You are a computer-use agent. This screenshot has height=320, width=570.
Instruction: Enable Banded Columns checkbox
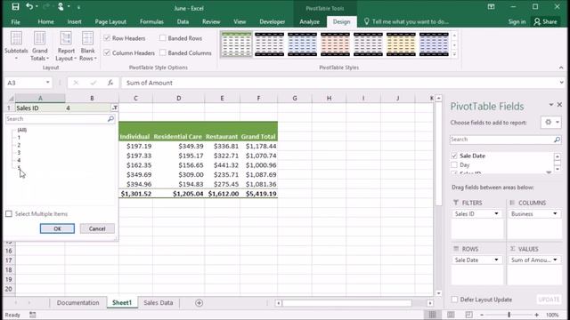162,53
